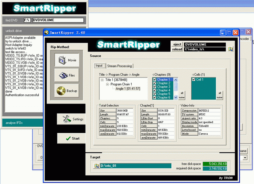Click DVDVOLUME field in background find DVD window
Screen dimensions: 254x184
58,20
